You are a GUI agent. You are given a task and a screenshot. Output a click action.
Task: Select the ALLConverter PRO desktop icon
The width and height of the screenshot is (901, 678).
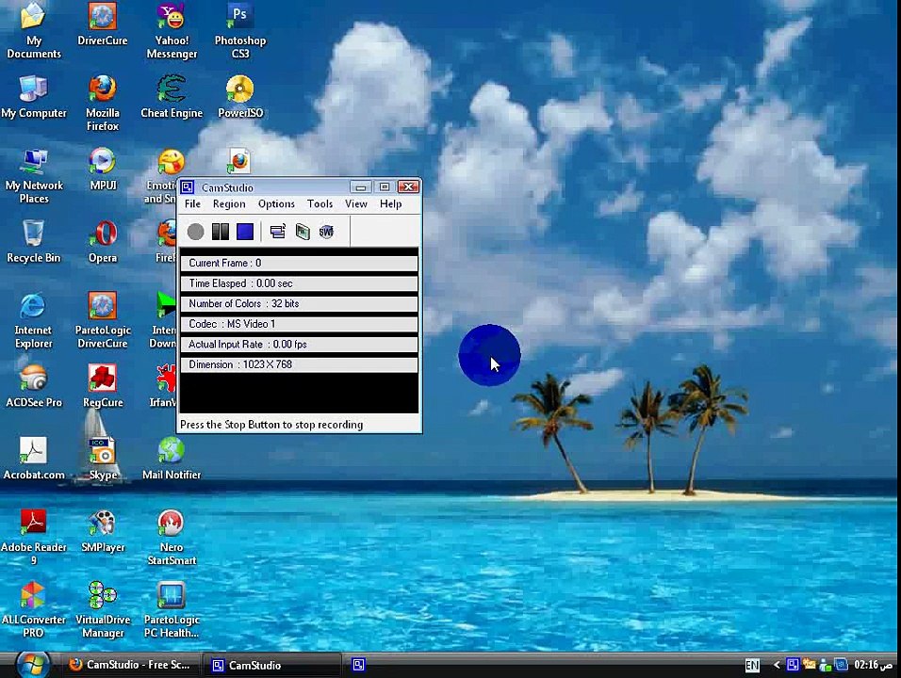(x=33, y=609)
